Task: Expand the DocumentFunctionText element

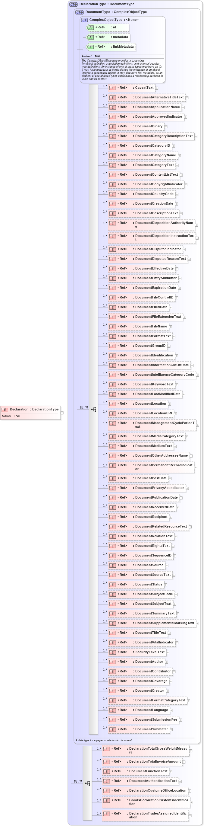Action: click(170, 772)
